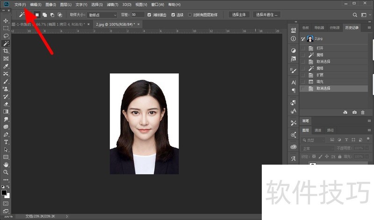Select the Horizontal Type tool
The height and width of the screenshot is (220, 374).
[6, 142]
